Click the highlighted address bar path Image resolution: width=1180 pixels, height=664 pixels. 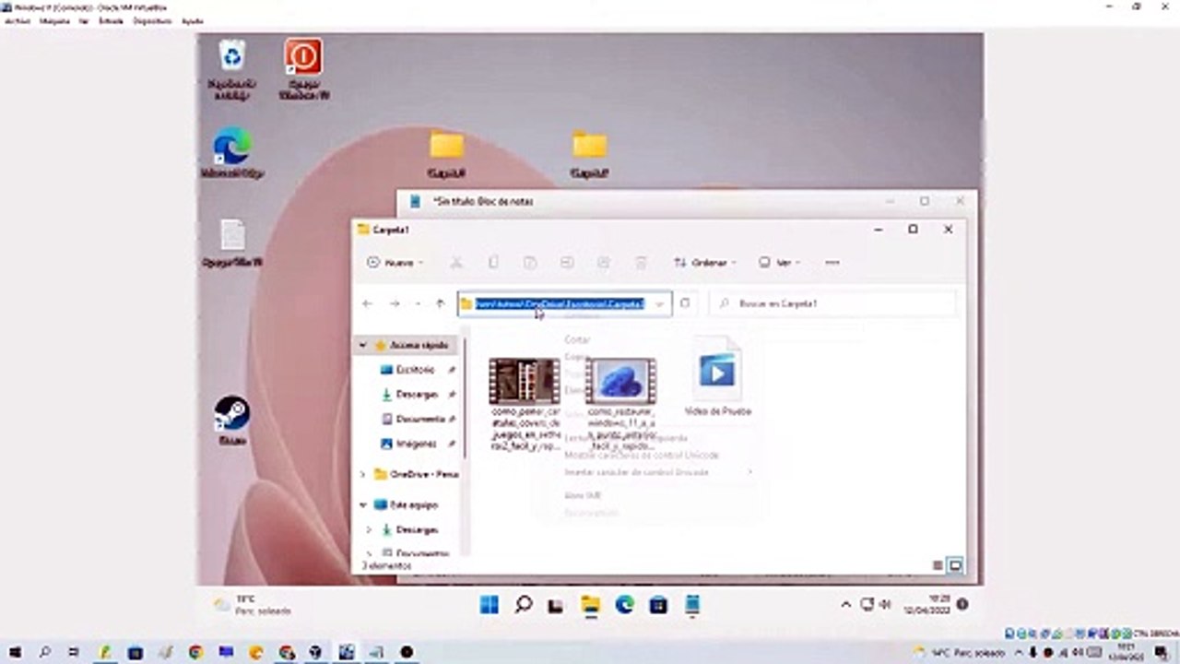[x=560, y=303]
